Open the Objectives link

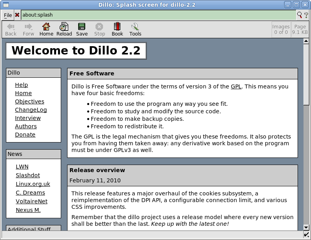[30, 101]
